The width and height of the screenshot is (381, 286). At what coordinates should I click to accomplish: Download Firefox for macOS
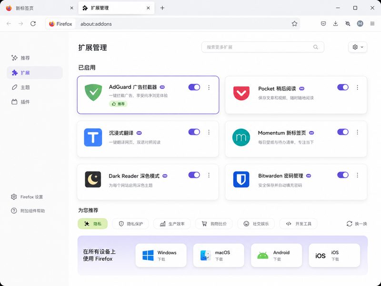[219, 255]
